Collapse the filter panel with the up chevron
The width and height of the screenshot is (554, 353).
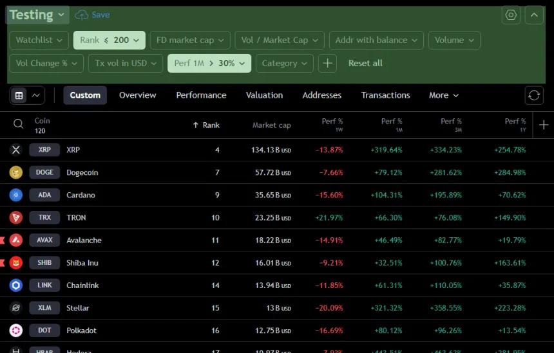click(534, 15)
